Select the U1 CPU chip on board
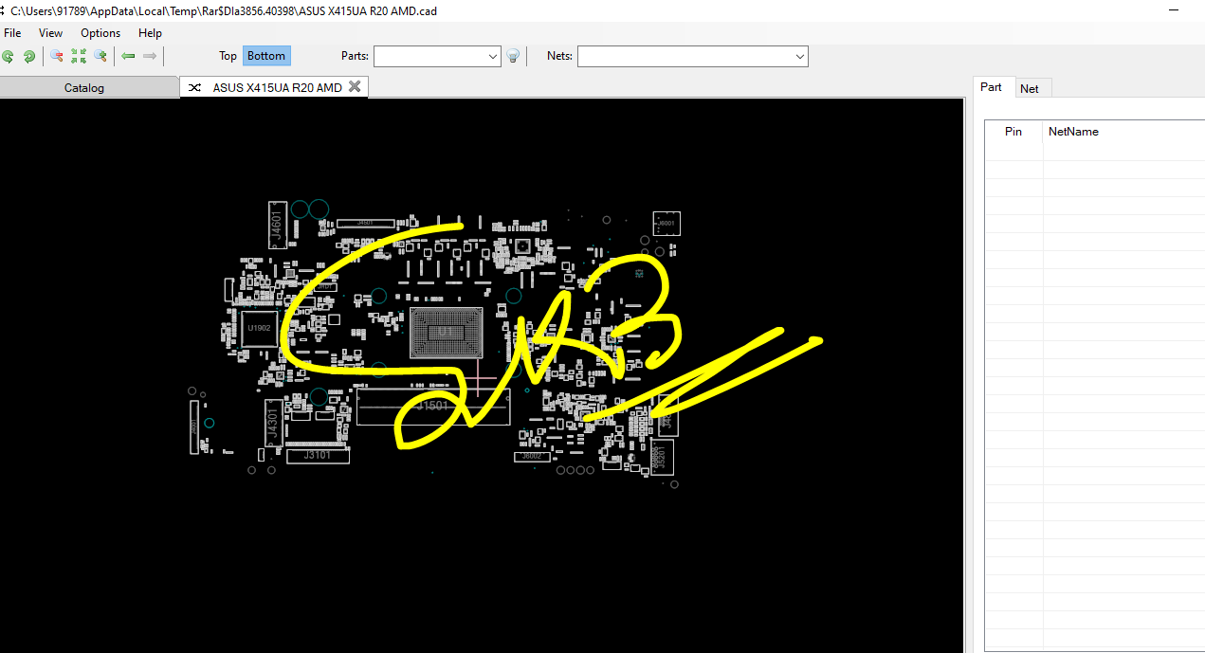The width and height of the screenshot is (1205, 653). click(x=447, y=331)
